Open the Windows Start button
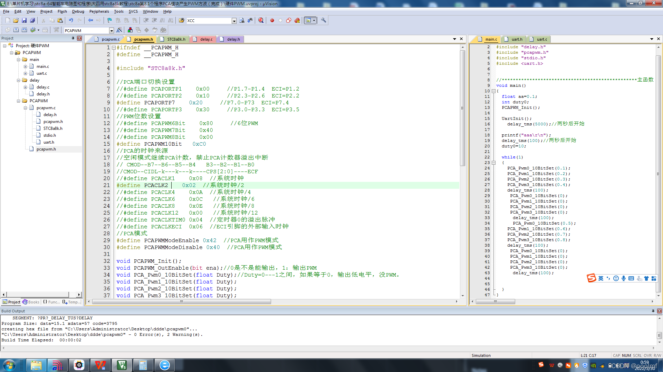This screenshot has height=372, width=663. [x=9, y=365]
